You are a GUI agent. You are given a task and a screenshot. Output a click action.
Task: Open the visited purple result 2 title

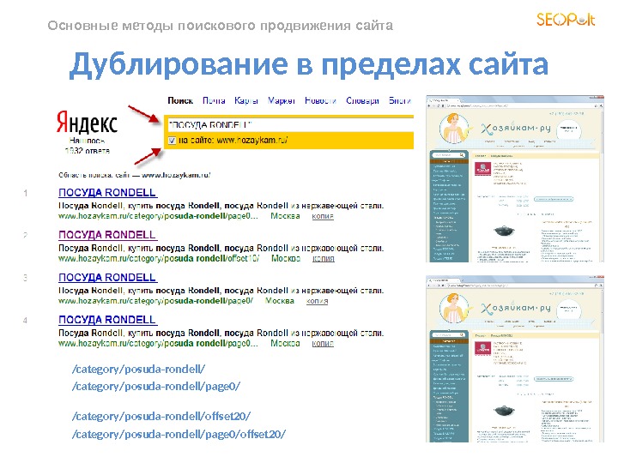coord(107,235)
